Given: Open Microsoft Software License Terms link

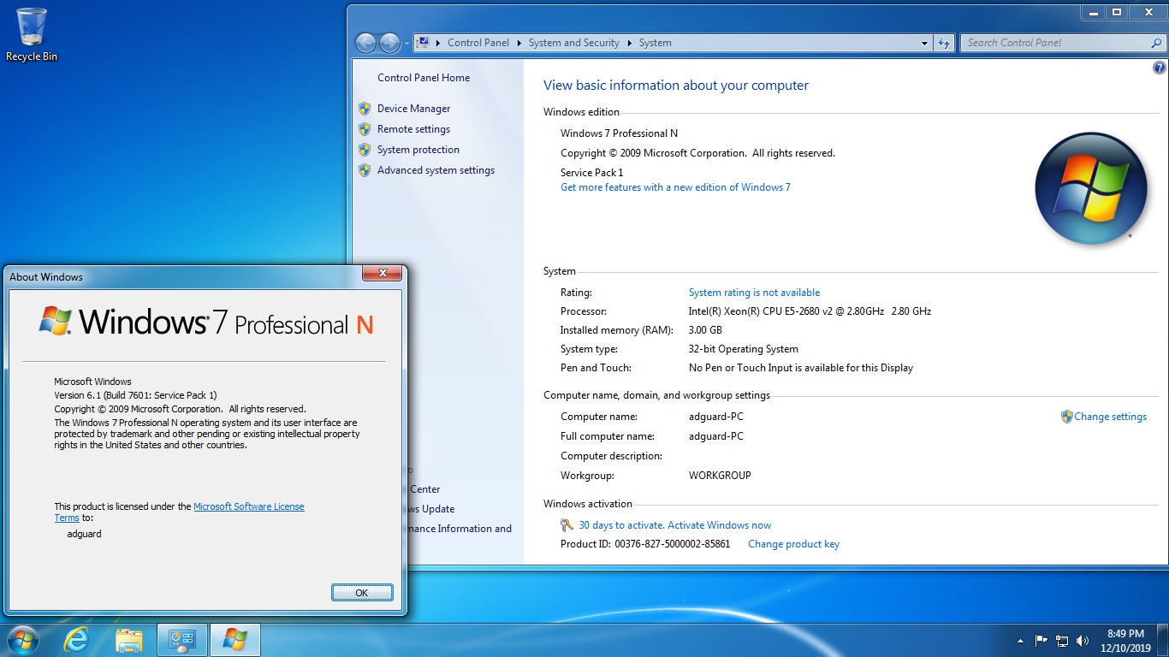Looking at the screenshot, I should pyautogui.click(x=249, y=506).
